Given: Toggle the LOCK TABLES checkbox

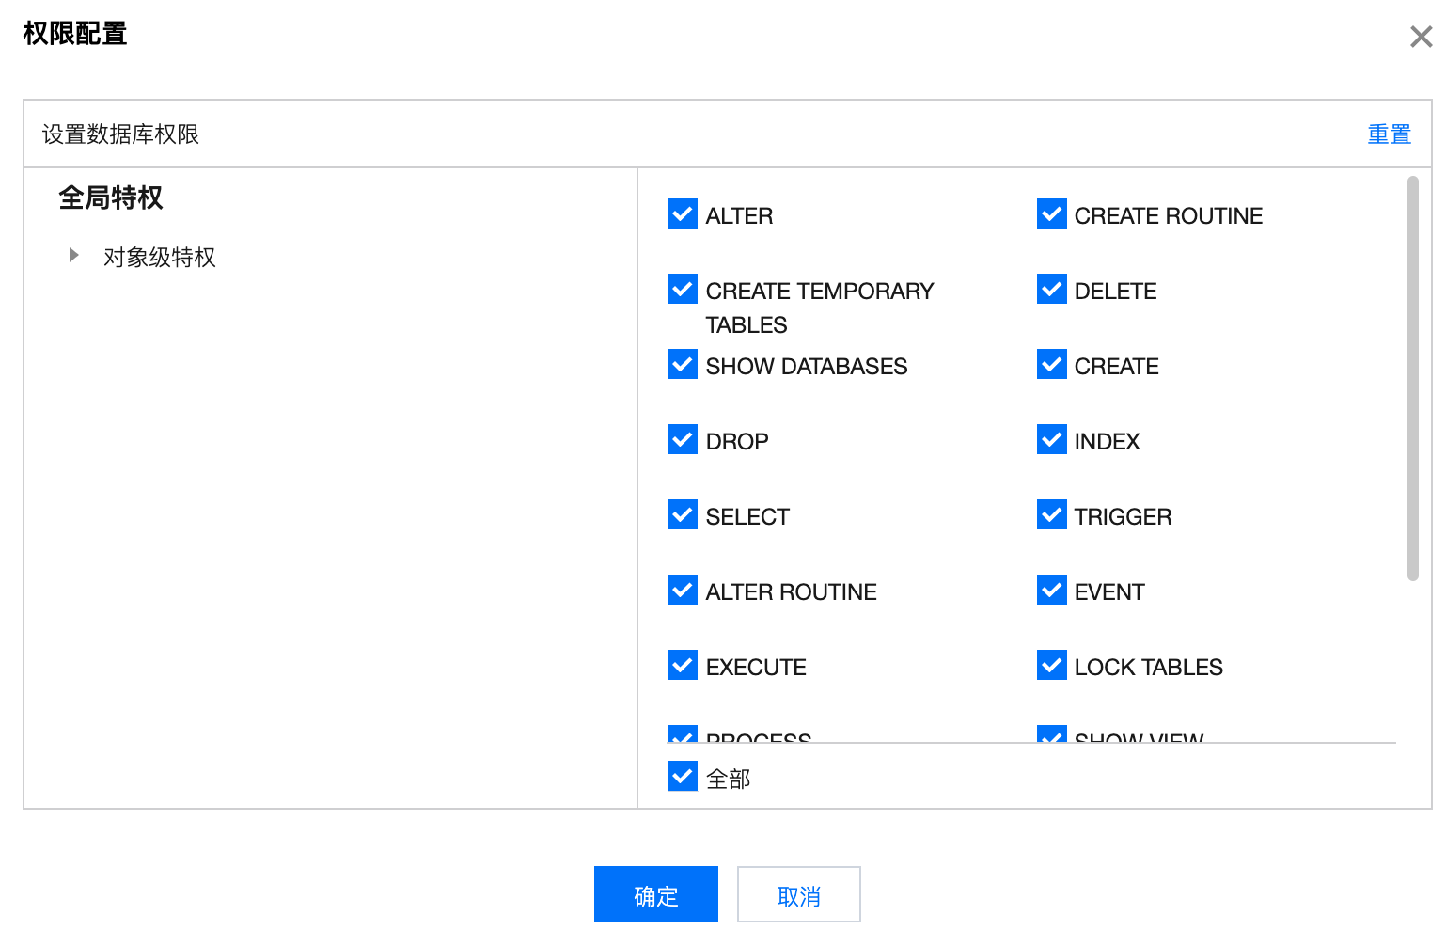Looking at the screenshot, I should tap(1051, 666).
